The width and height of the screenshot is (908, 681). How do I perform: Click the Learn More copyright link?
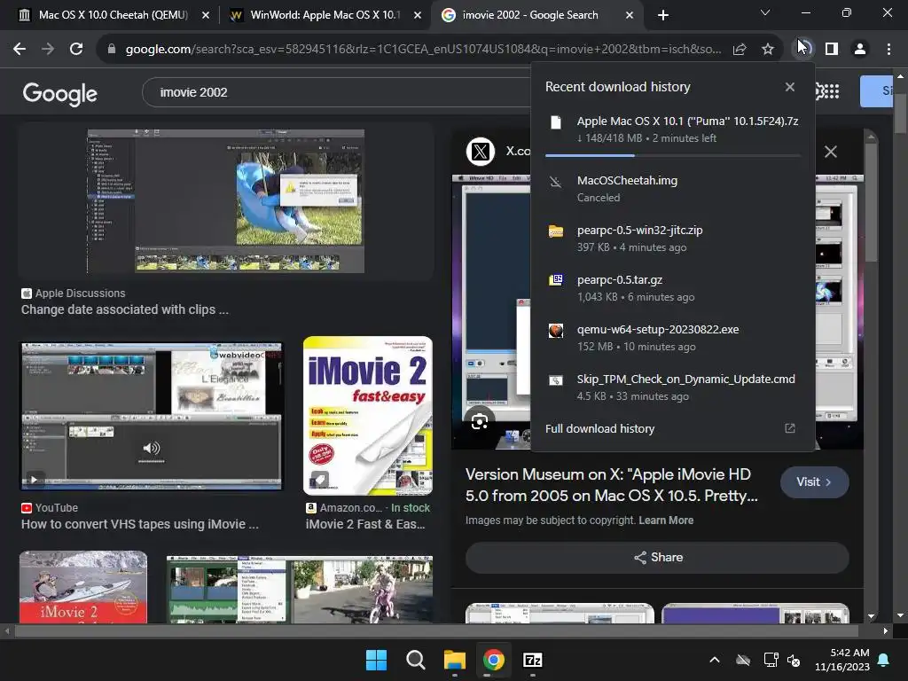[x=666, y=520]
